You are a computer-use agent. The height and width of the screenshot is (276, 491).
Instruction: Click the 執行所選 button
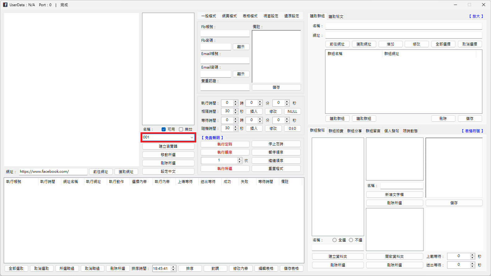(225, 168)
